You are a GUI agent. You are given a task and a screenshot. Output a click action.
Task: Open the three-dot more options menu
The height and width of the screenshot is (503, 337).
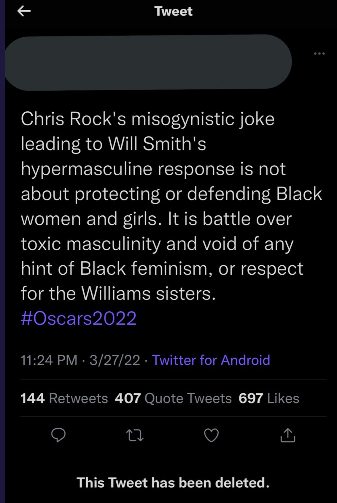coord(319,54)
